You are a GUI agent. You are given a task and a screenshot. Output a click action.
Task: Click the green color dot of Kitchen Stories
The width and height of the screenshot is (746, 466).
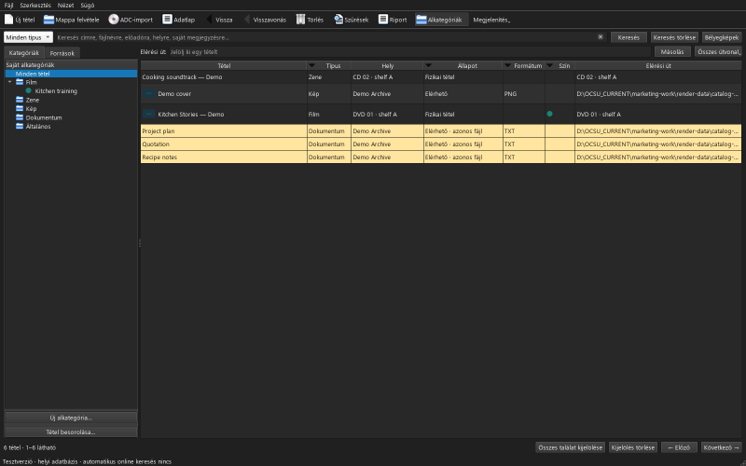click(x=549, y=114)
